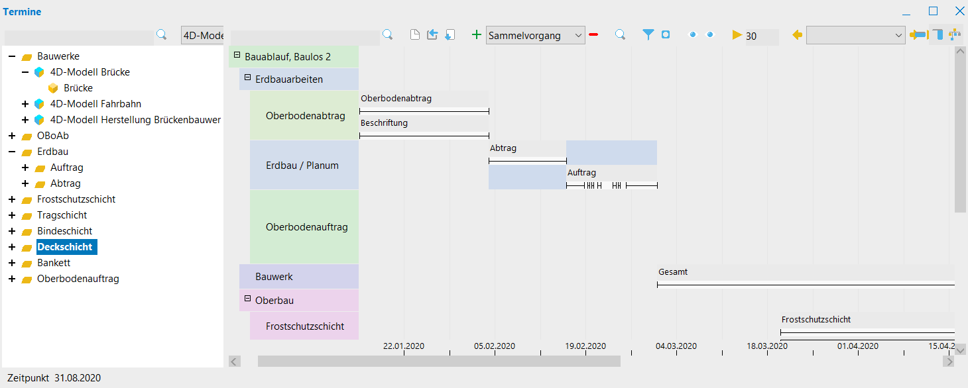
Task: Click the blue square icon beside the filter
Action: (666, 35)
